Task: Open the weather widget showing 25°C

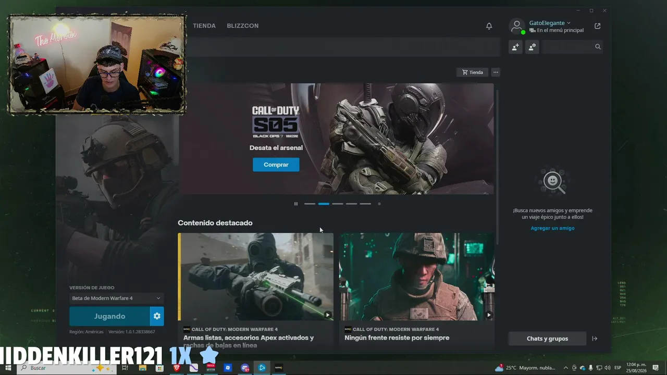Action: pos(525,368)
